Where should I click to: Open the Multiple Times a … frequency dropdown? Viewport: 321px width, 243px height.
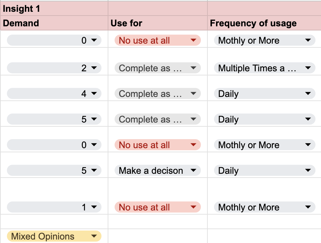(x=265, y=68)
